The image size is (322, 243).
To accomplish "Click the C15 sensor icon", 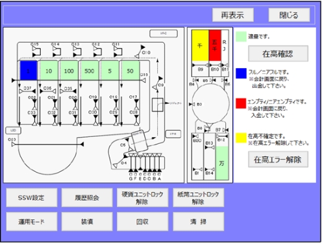I will [x=37, y=51].
